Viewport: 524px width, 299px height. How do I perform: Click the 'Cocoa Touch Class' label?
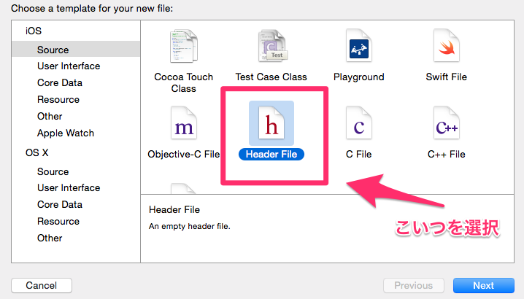point(183,82)
